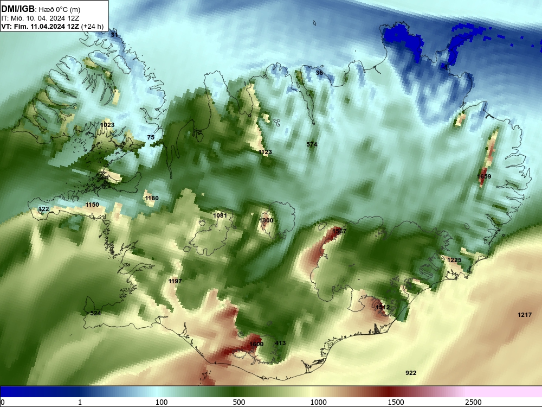This screenshot has height=407, width=542.
Task: Click the DMI/IGB title text
Action: tap(18, 9)
